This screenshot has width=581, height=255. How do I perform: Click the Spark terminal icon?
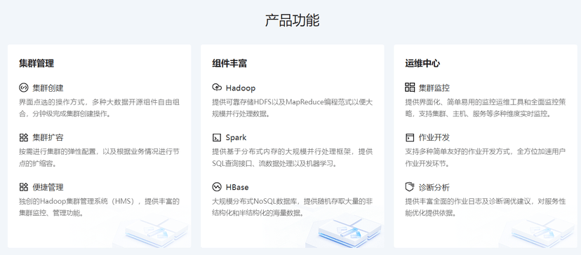click(216, 137)
